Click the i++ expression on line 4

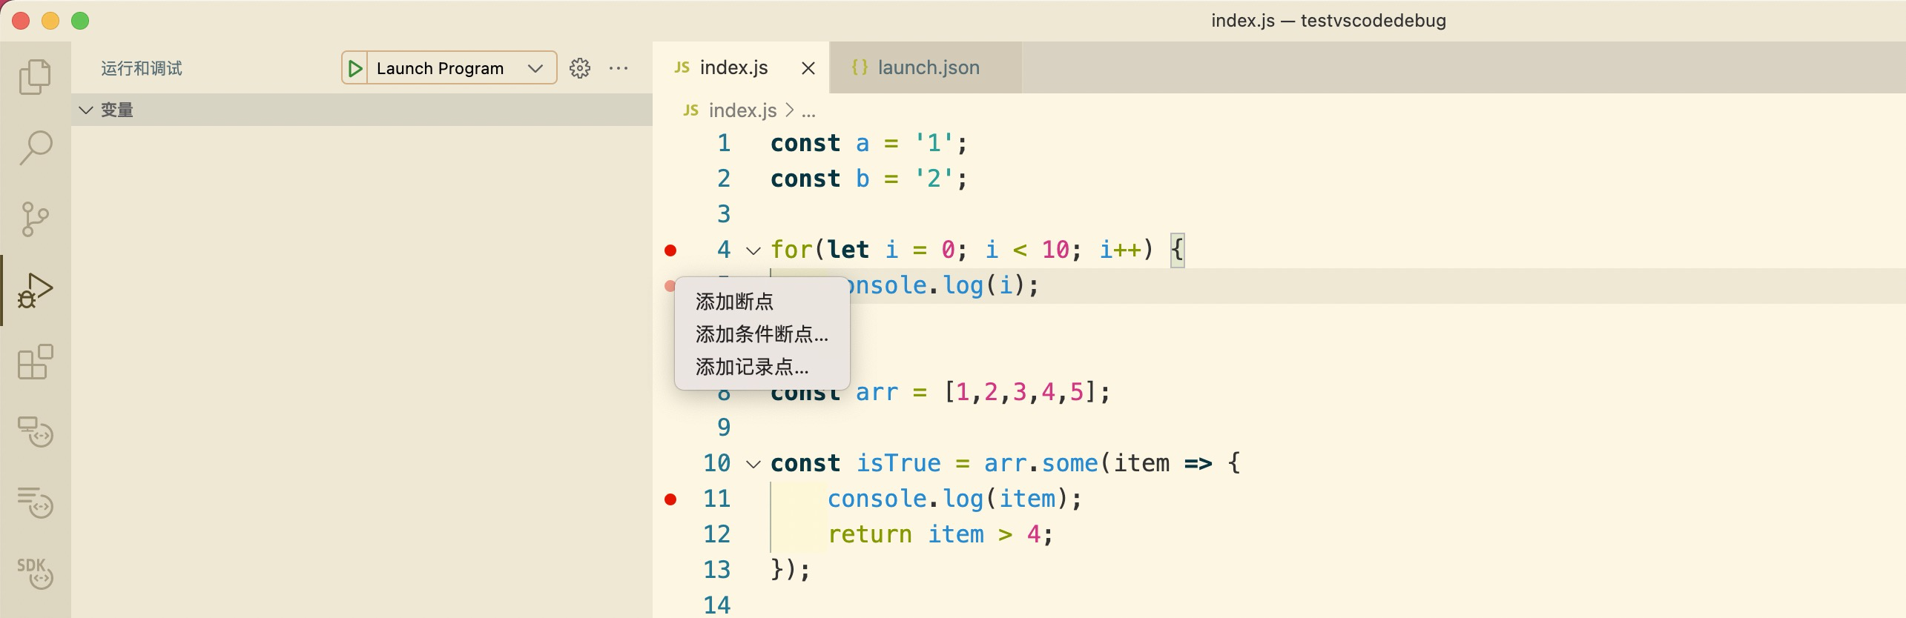[1120, 250]
